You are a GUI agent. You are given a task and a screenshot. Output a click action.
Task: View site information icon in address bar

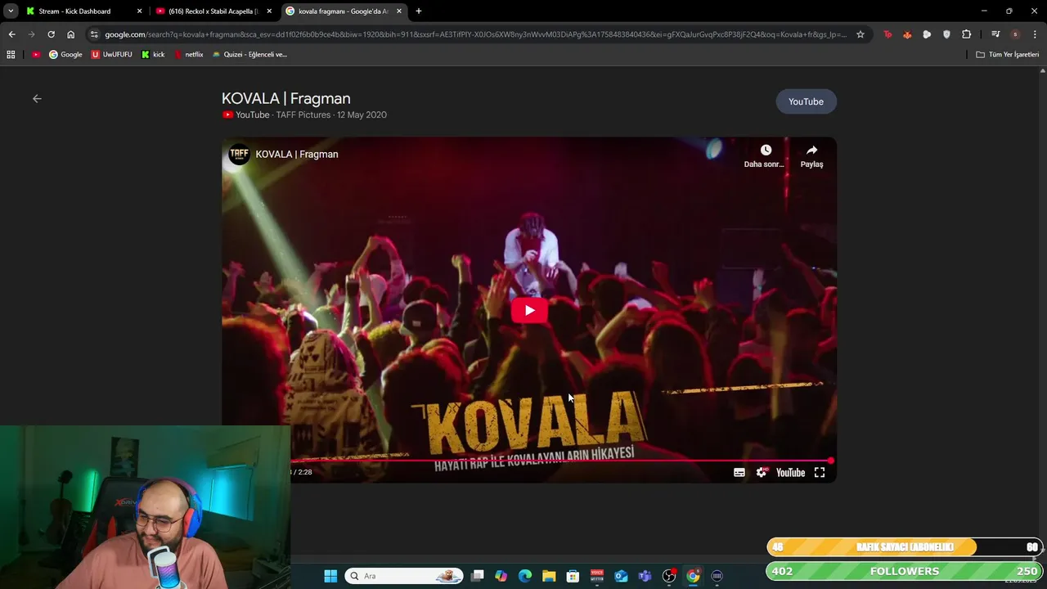tap(94, 34)
